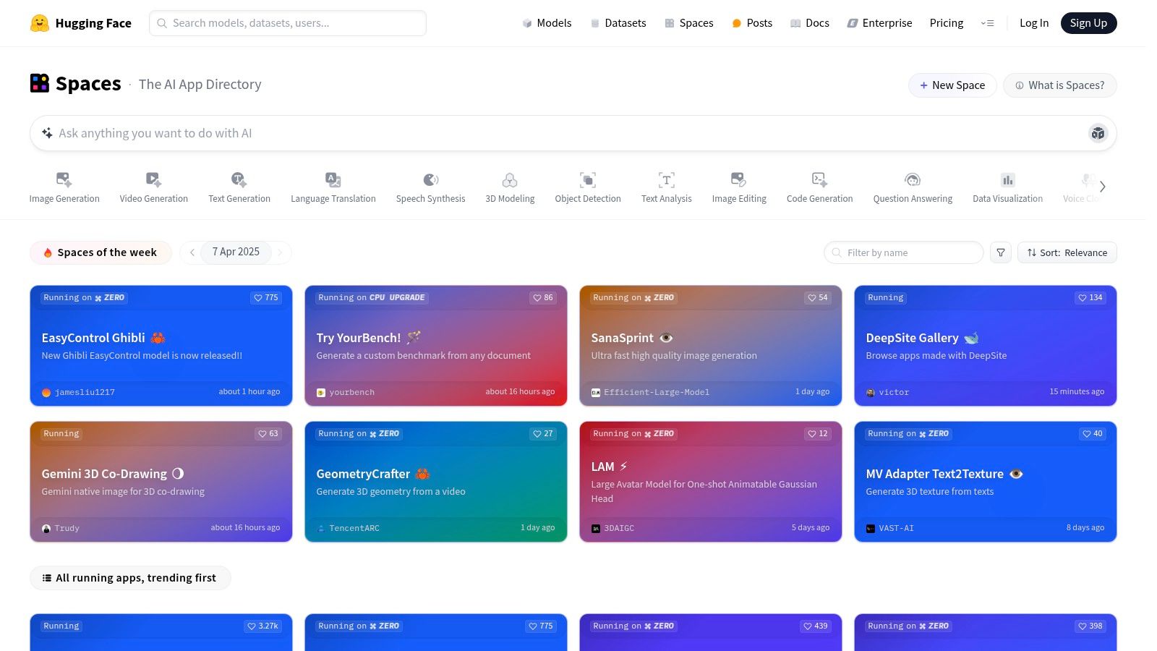The image size is (1157, 651).
Task: Open Docs in top navigation
Action: click(810, 23)
